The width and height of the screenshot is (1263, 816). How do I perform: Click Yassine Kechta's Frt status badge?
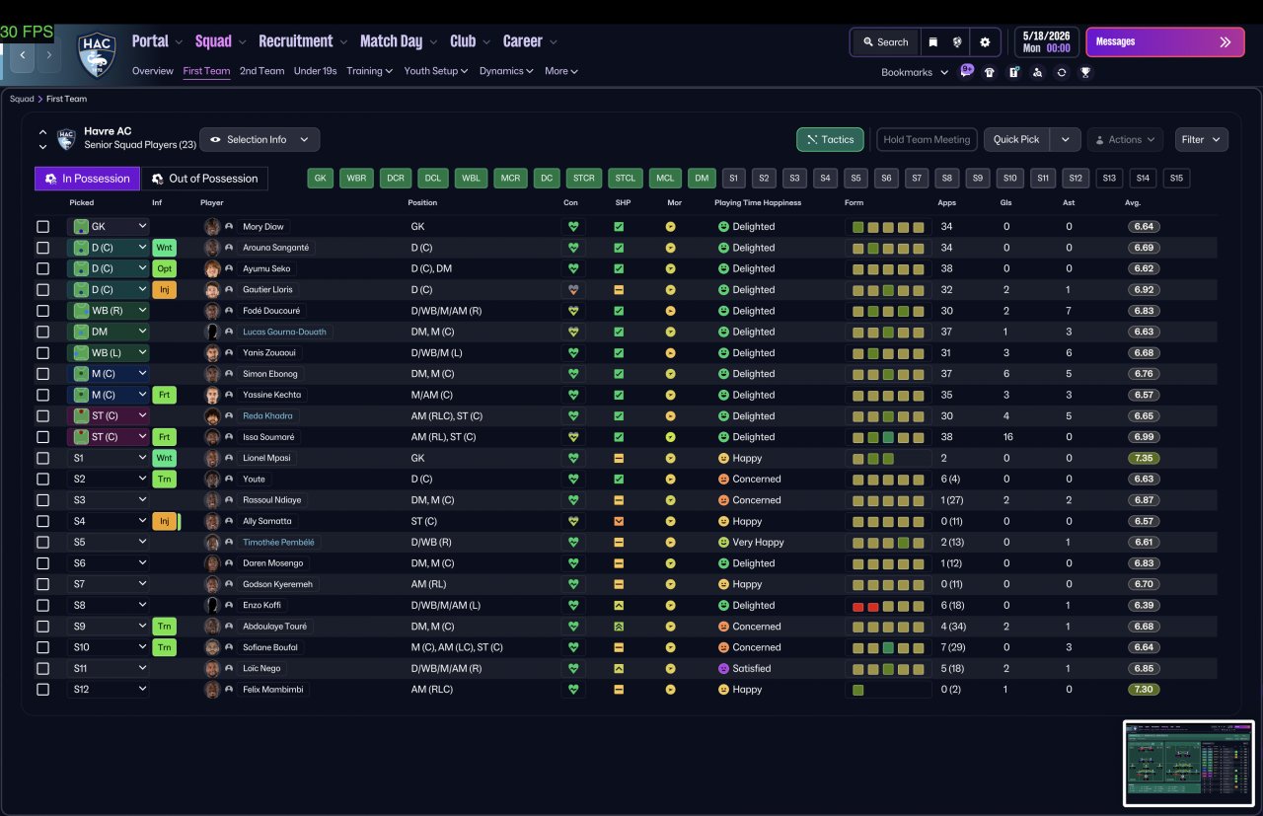165,395
